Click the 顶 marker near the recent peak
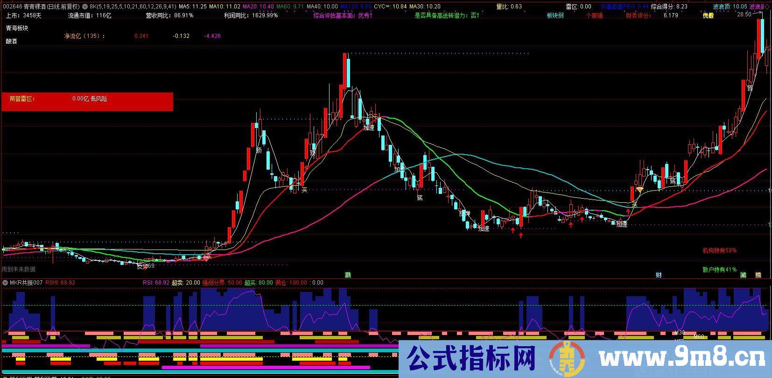Viewport: 772px width, 378px height. click(750, 88)
